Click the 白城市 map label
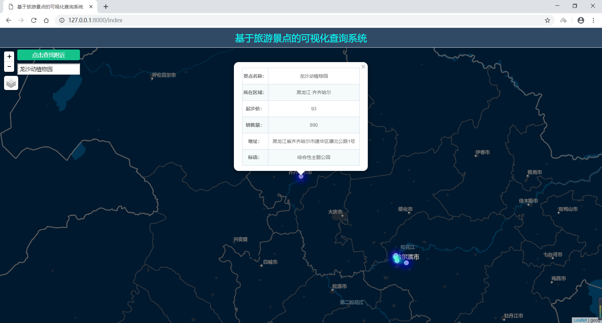 (x=270, y=262)
